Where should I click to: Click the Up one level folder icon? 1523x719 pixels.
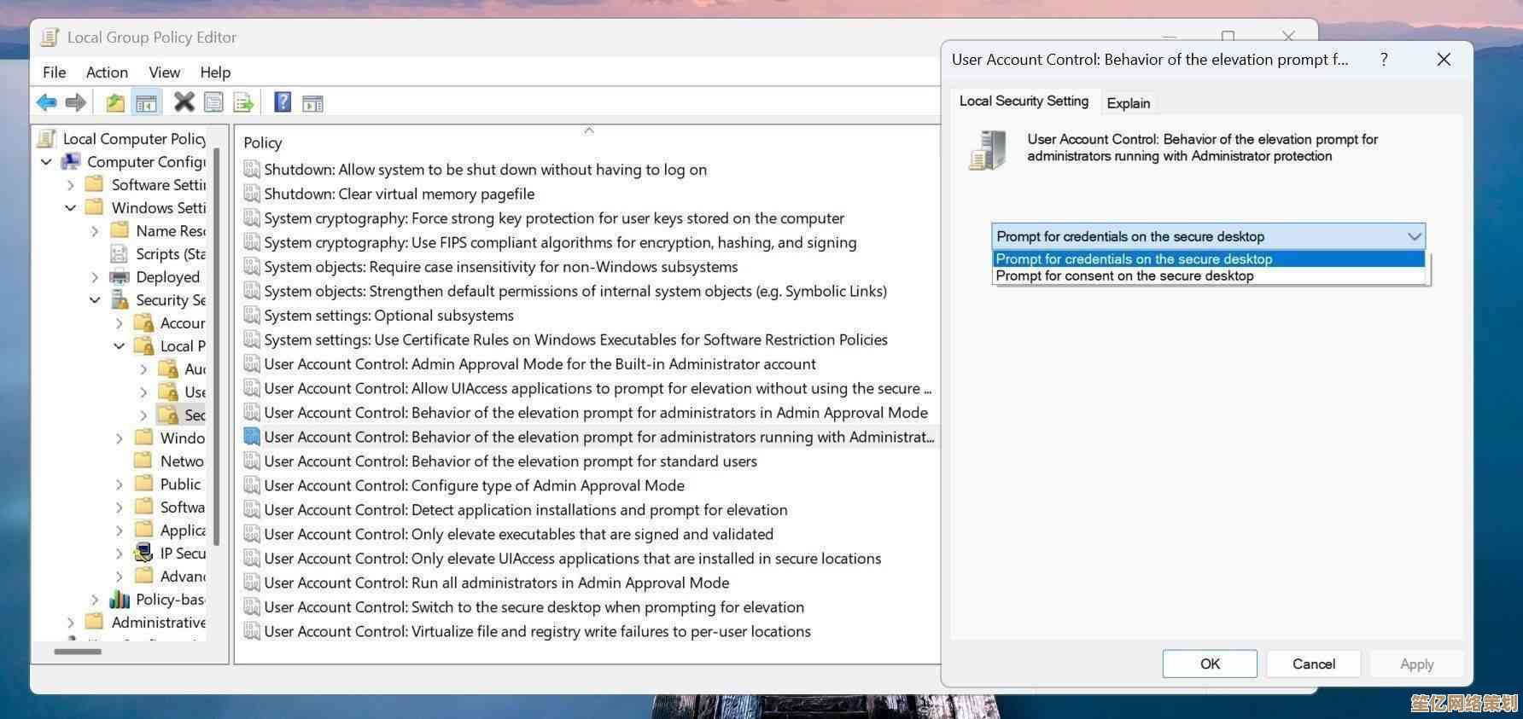(115, 103)
